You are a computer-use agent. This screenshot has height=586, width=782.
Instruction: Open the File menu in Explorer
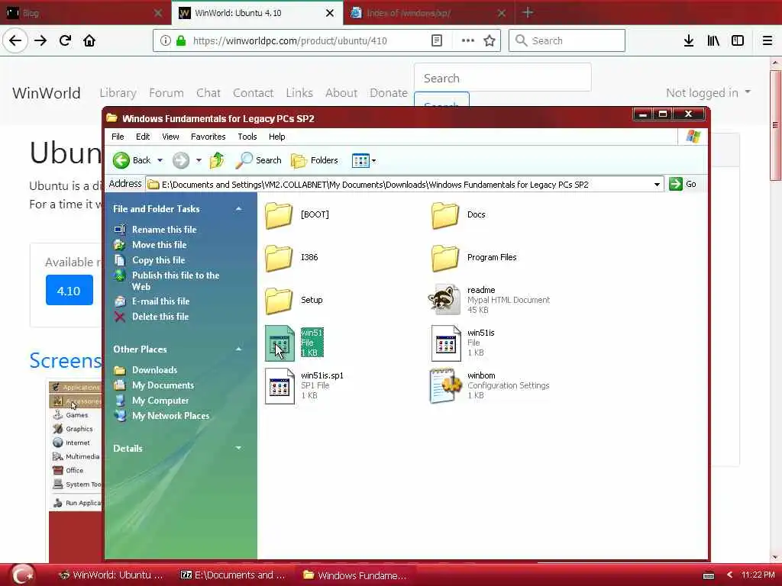pos(118,137)
